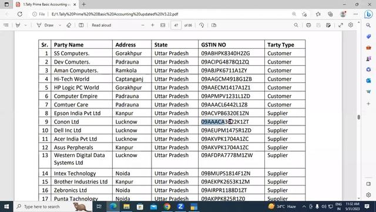Open the Windows Start menu

tap(6, 207)
